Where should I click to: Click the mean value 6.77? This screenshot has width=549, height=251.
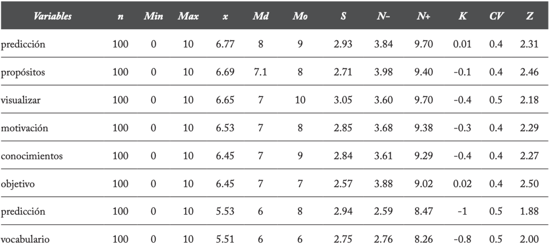tap(225, 45)
